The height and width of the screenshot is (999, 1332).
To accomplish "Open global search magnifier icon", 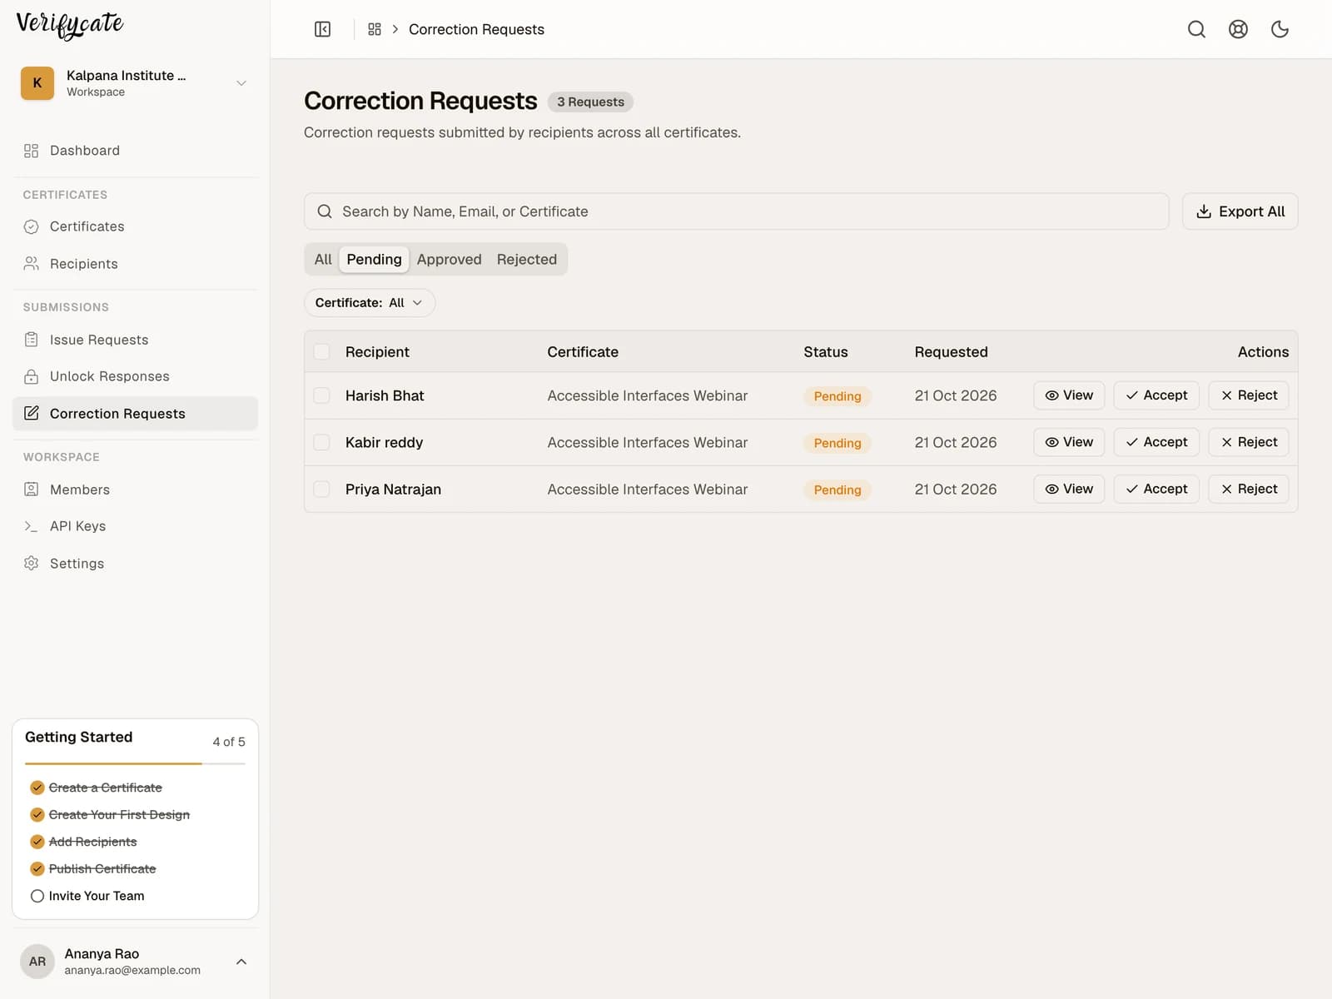I will [x=1196, y=29].
